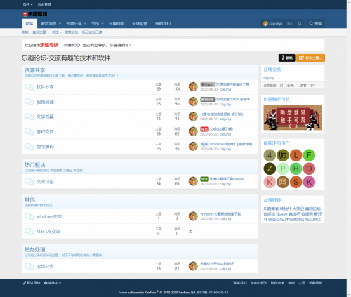Click the Mac OS交流 forum bubble icon
This screenshot has height=297, width=351.
29,232
